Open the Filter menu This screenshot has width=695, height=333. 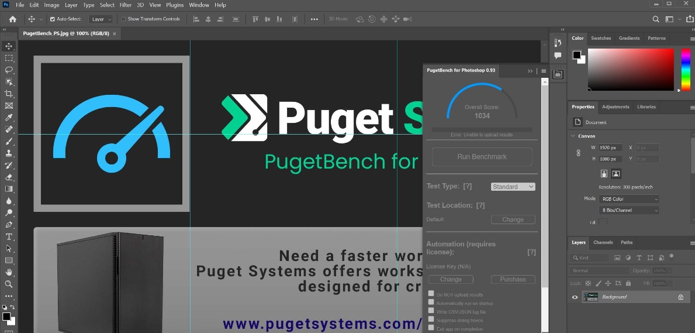point(125,5)
